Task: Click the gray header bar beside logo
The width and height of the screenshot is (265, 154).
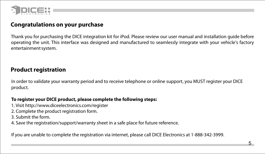Action: click(153, 11)
